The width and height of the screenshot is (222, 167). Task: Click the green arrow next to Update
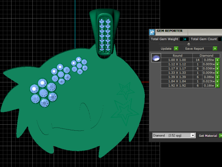point(176,49)
